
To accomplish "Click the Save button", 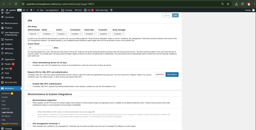I will coord(175,15).
